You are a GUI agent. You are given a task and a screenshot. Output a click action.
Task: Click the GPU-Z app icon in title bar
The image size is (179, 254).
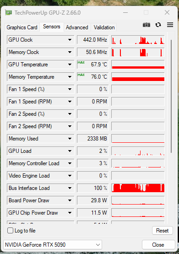[x=8, y=13]
